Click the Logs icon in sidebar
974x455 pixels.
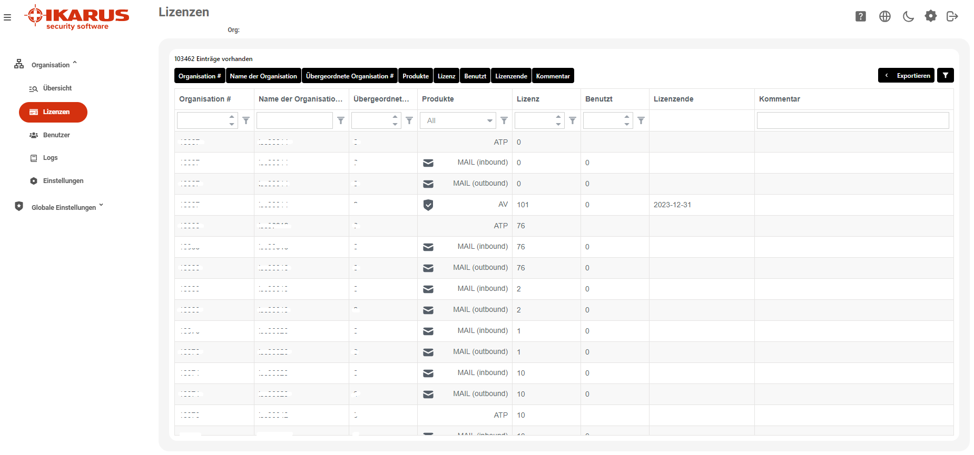[34, 158]
